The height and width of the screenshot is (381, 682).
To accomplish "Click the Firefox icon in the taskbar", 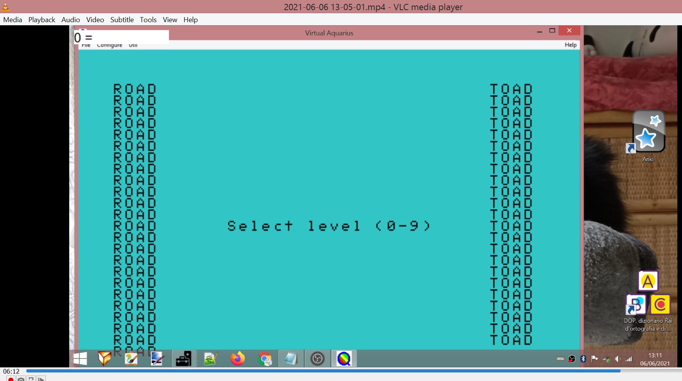I will 238,358.
